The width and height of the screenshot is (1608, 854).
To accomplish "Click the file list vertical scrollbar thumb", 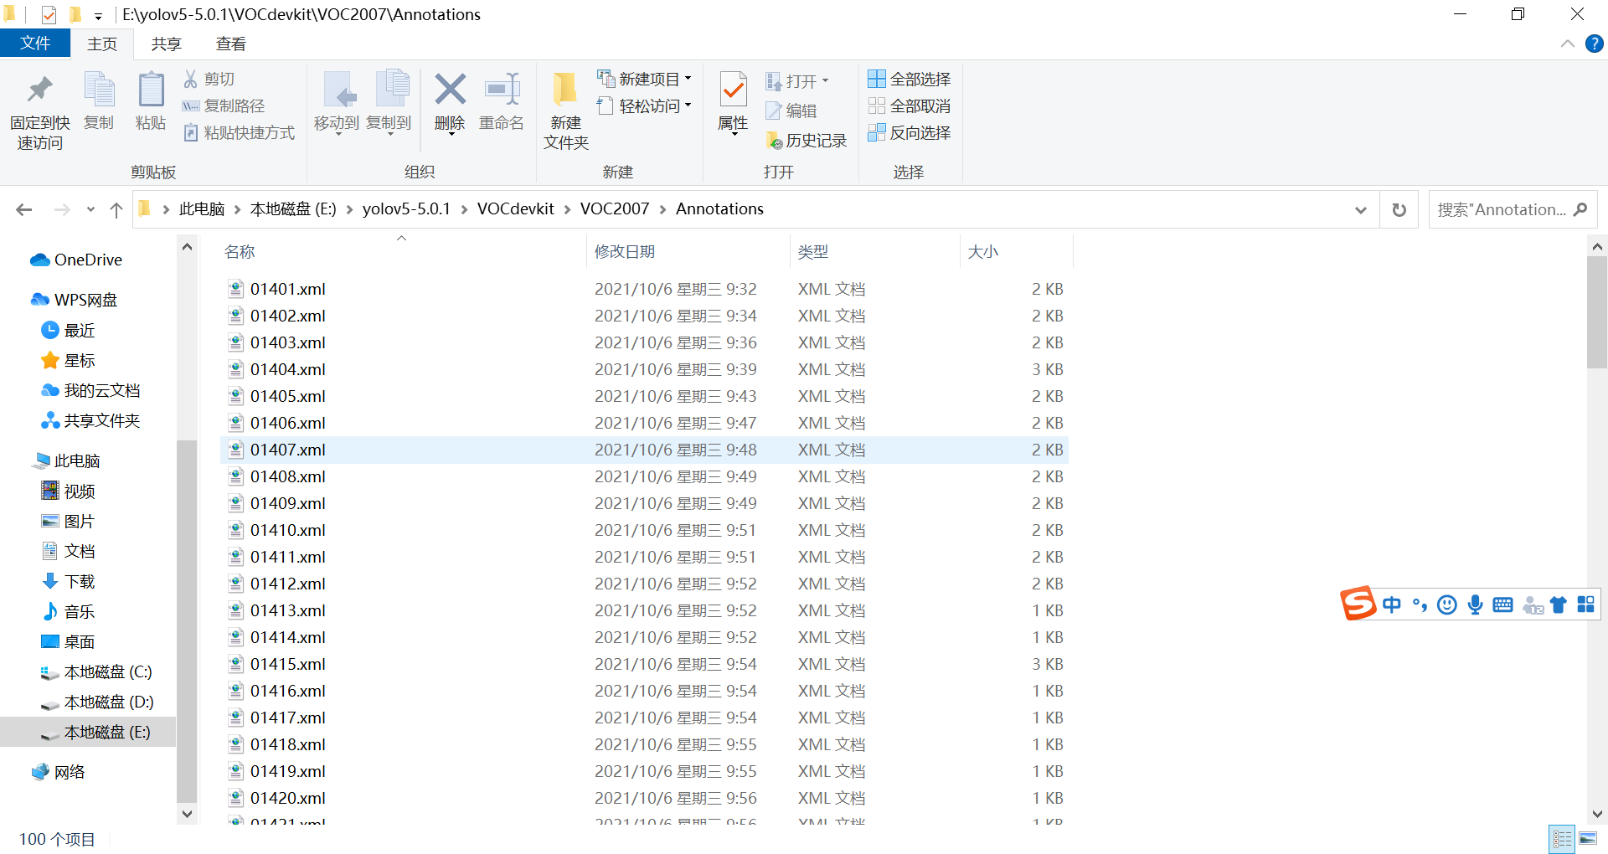I will (1596, 313).
